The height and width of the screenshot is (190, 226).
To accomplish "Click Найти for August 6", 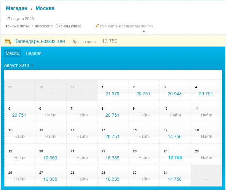I will (x=51, y=115).
